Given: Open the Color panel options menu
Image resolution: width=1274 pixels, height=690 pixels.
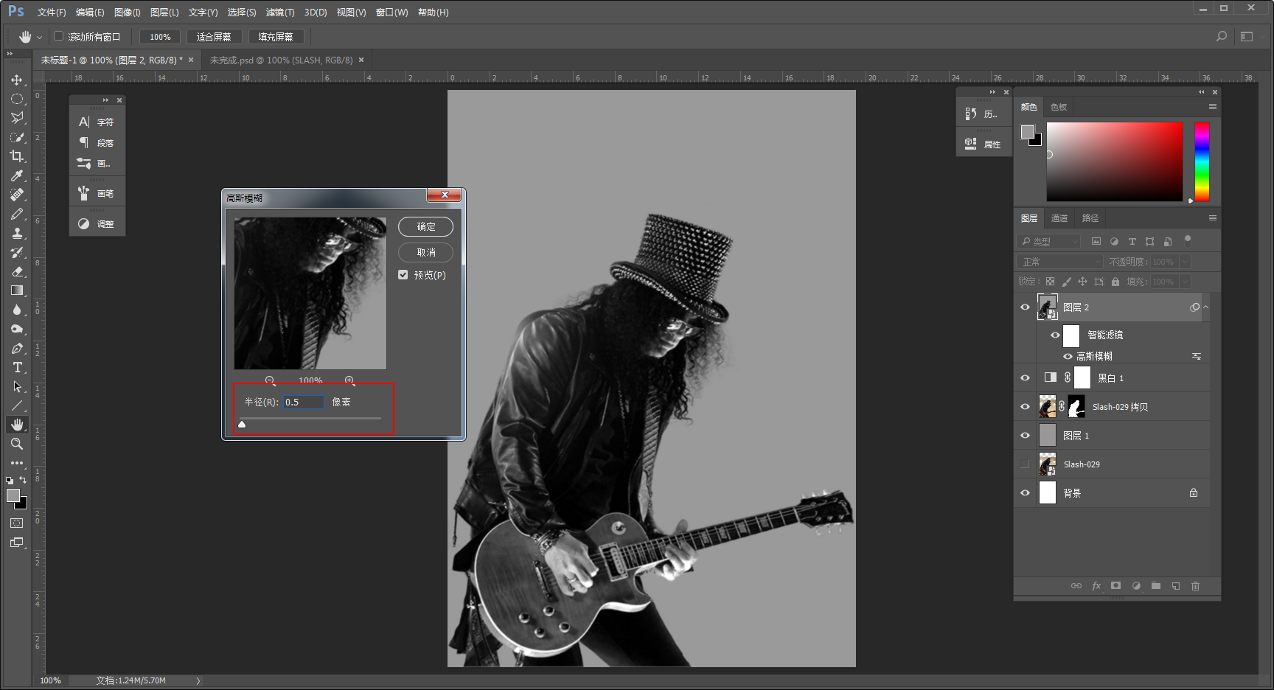Looking at the screenshot, I should [1212, 107].
